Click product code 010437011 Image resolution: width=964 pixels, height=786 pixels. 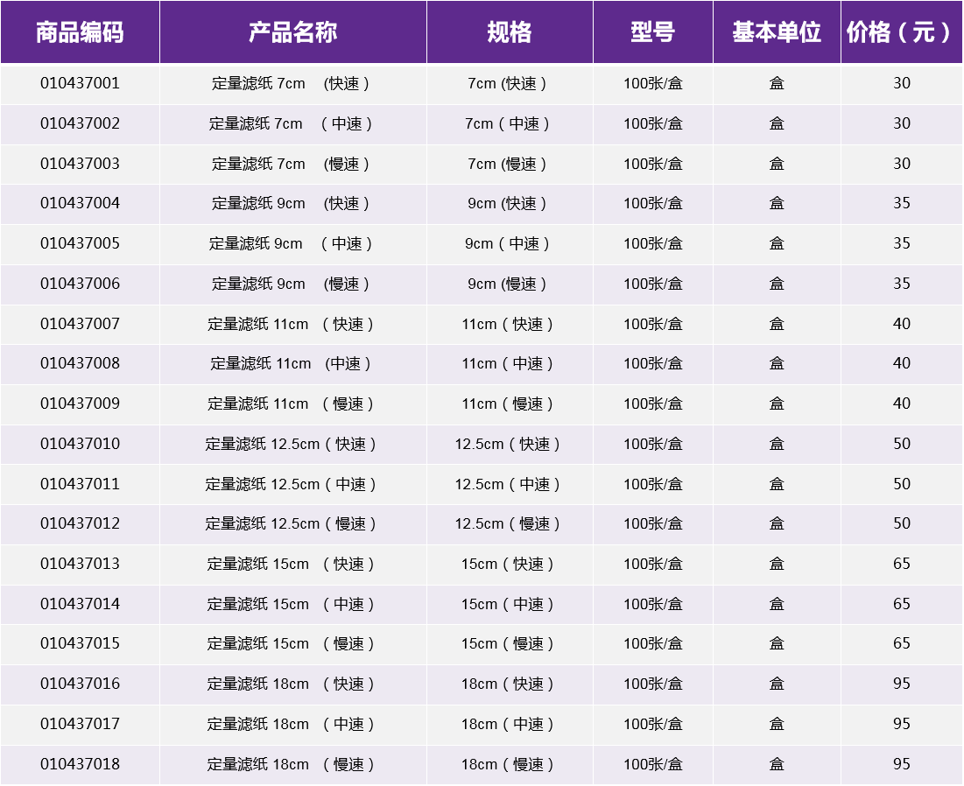[80, 484]
